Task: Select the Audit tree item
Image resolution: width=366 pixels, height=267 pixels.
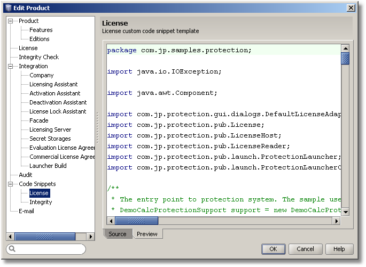Action: 26,175
